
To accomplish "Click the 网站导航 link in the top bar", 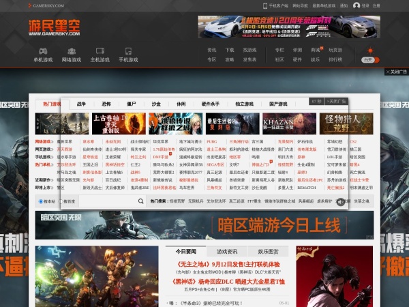I will 300,5.
